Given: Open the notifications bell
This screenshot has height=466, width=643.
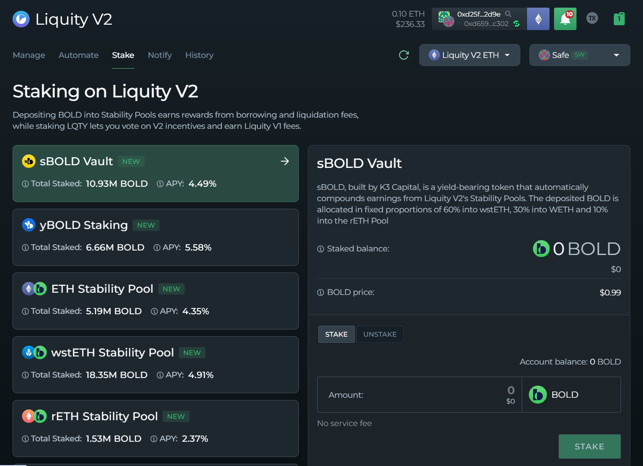Looking at the screenshot, I should click(565, 19).
